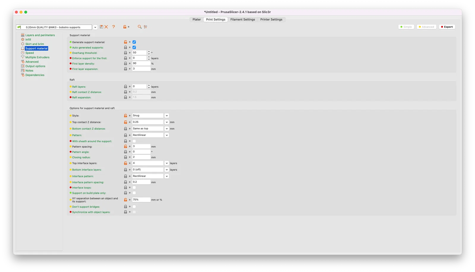Open Bottom interface layers dropdown
Viewport: 475px width, 272px height.
[x=167, y=170]
